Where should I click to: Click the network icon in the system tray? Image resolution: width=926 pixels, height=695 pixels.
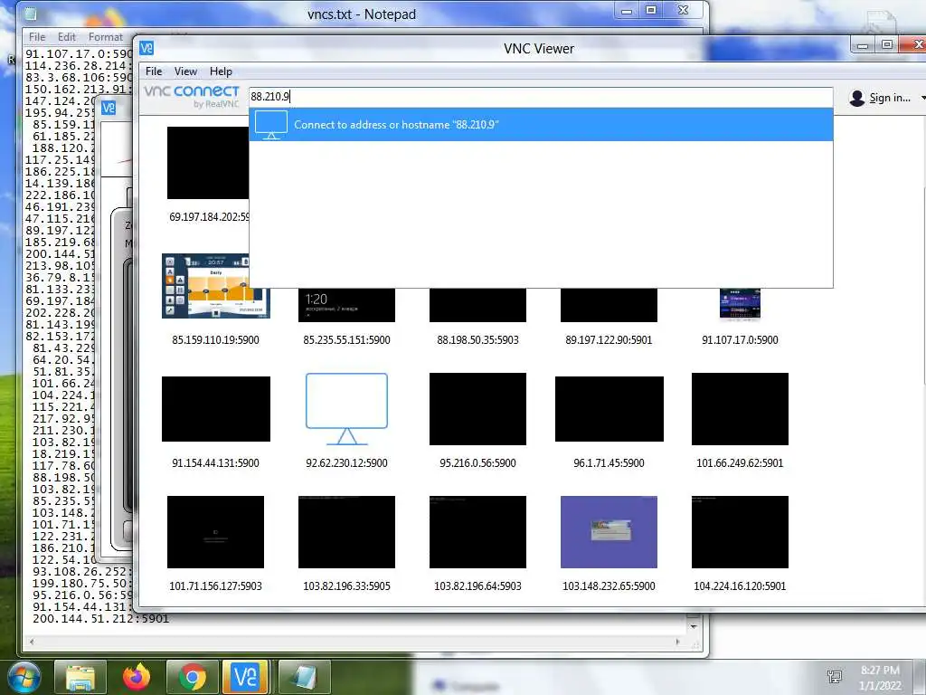(x=835, y=677)
